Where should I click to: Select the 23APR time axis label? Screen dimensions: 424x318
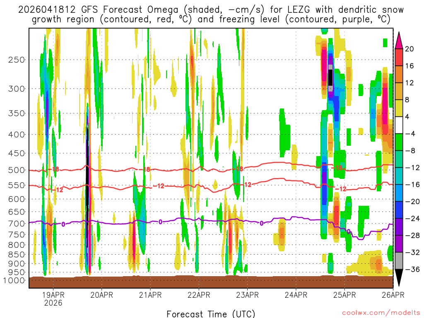[x=248, y=295]
